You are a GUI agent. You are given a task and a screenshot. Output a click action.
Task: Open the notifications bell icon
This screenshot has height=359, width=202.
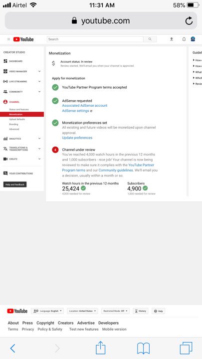[x=184, y=39]
